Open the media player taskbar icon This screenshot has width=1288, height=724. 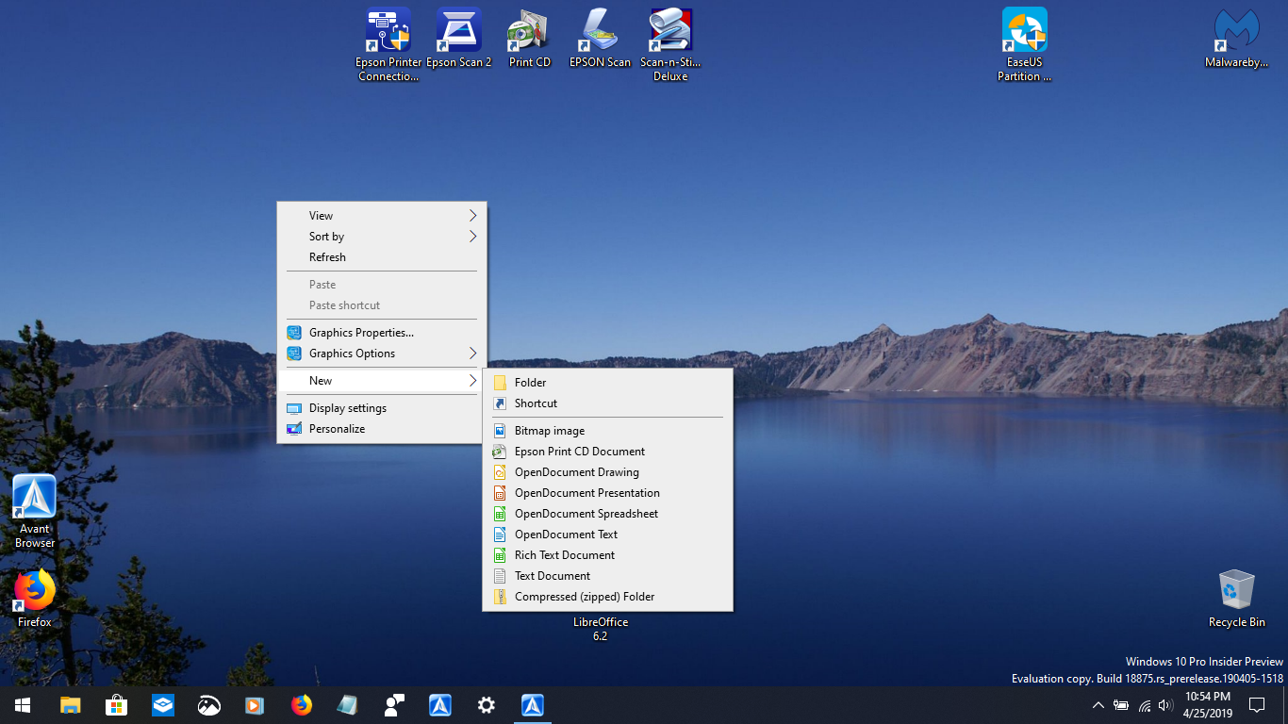[255, 705]
